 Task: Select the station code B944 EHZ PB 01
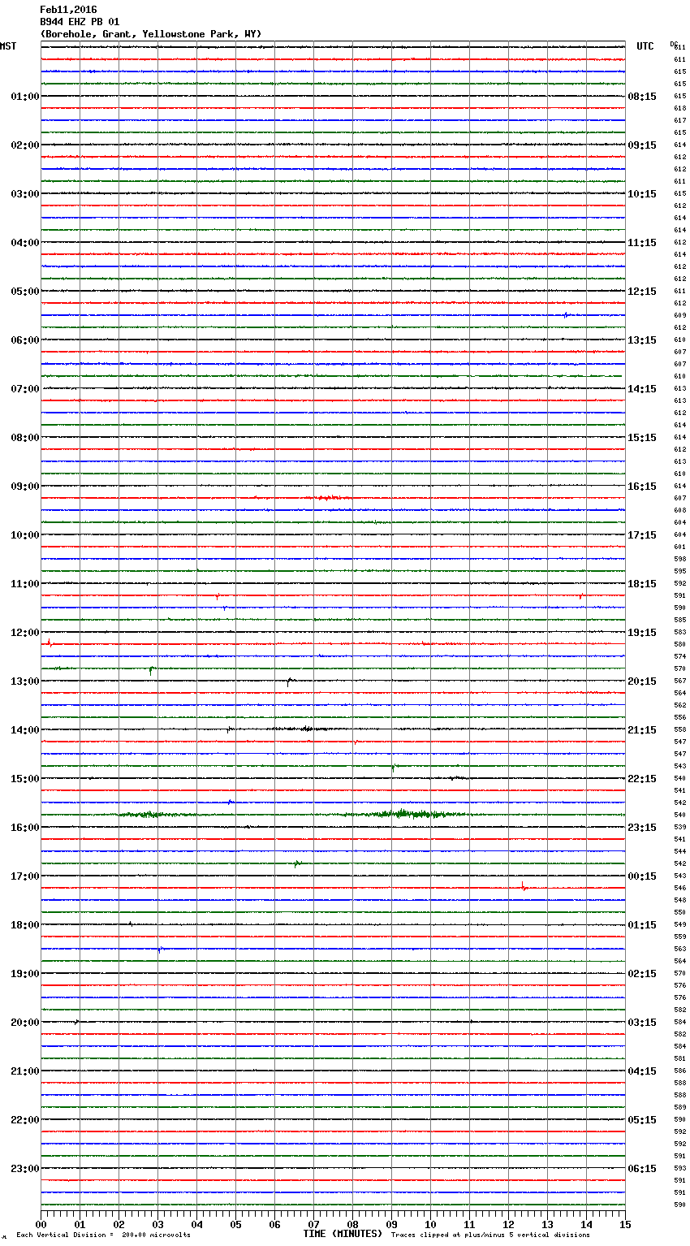coord(80,22)
